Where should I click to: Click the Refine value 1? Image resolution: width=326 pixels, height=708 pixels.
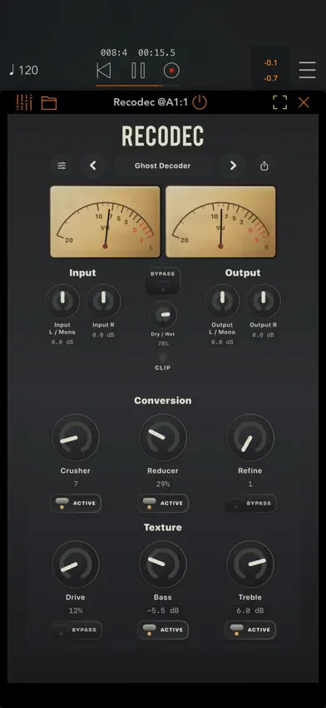coord(250,484)
